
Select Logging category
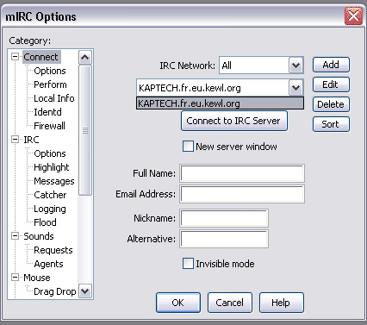[50, 209]
